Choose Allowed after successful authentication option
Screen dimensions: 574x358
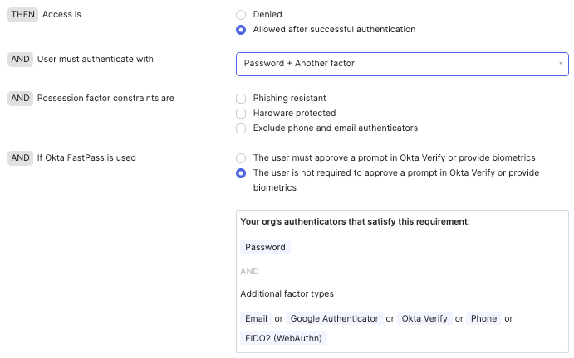(241, 30)
